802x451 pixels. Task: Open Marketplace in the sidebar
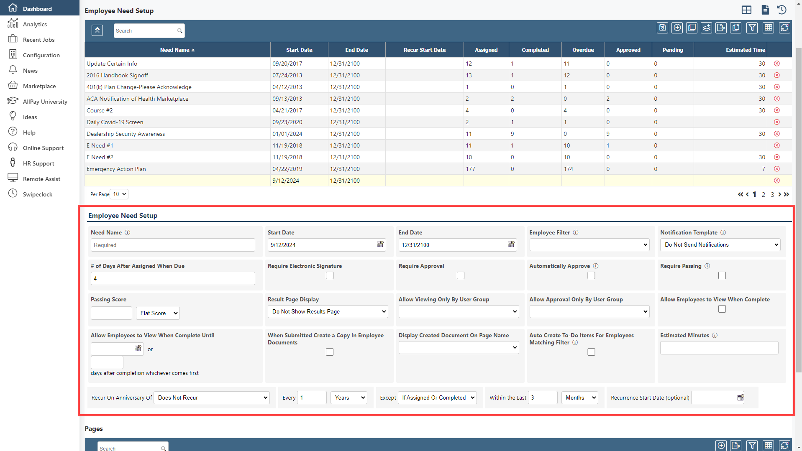[40, 86]
